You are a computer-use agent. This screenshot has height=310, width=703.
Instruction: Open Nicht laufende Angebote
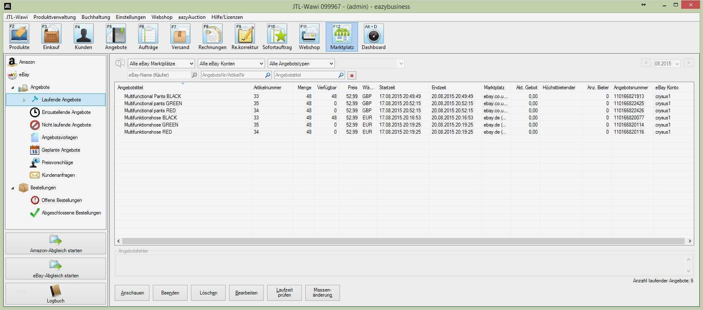click(66, 125)
